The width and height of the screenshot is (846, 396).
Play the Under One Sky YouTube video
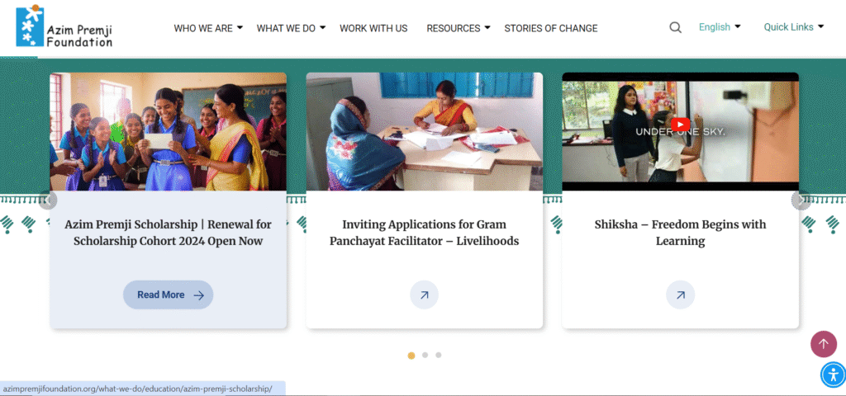click(x=681, y=124)
